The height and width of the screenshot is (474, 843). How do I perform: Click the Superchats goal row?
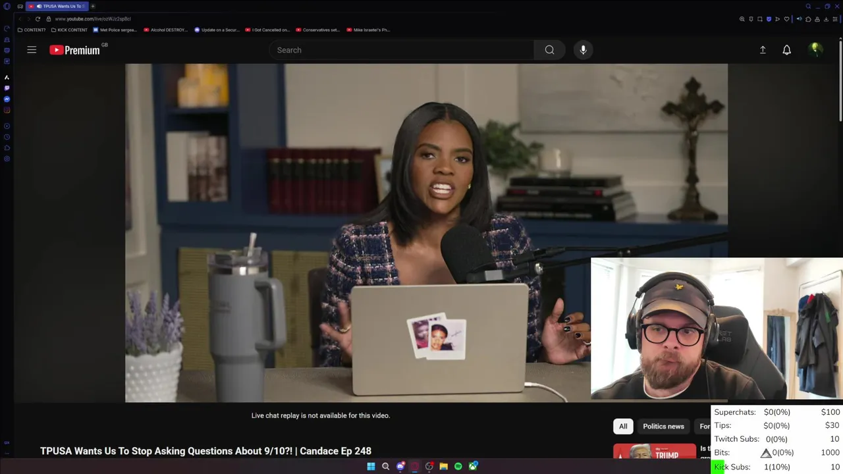coord(776,412)
